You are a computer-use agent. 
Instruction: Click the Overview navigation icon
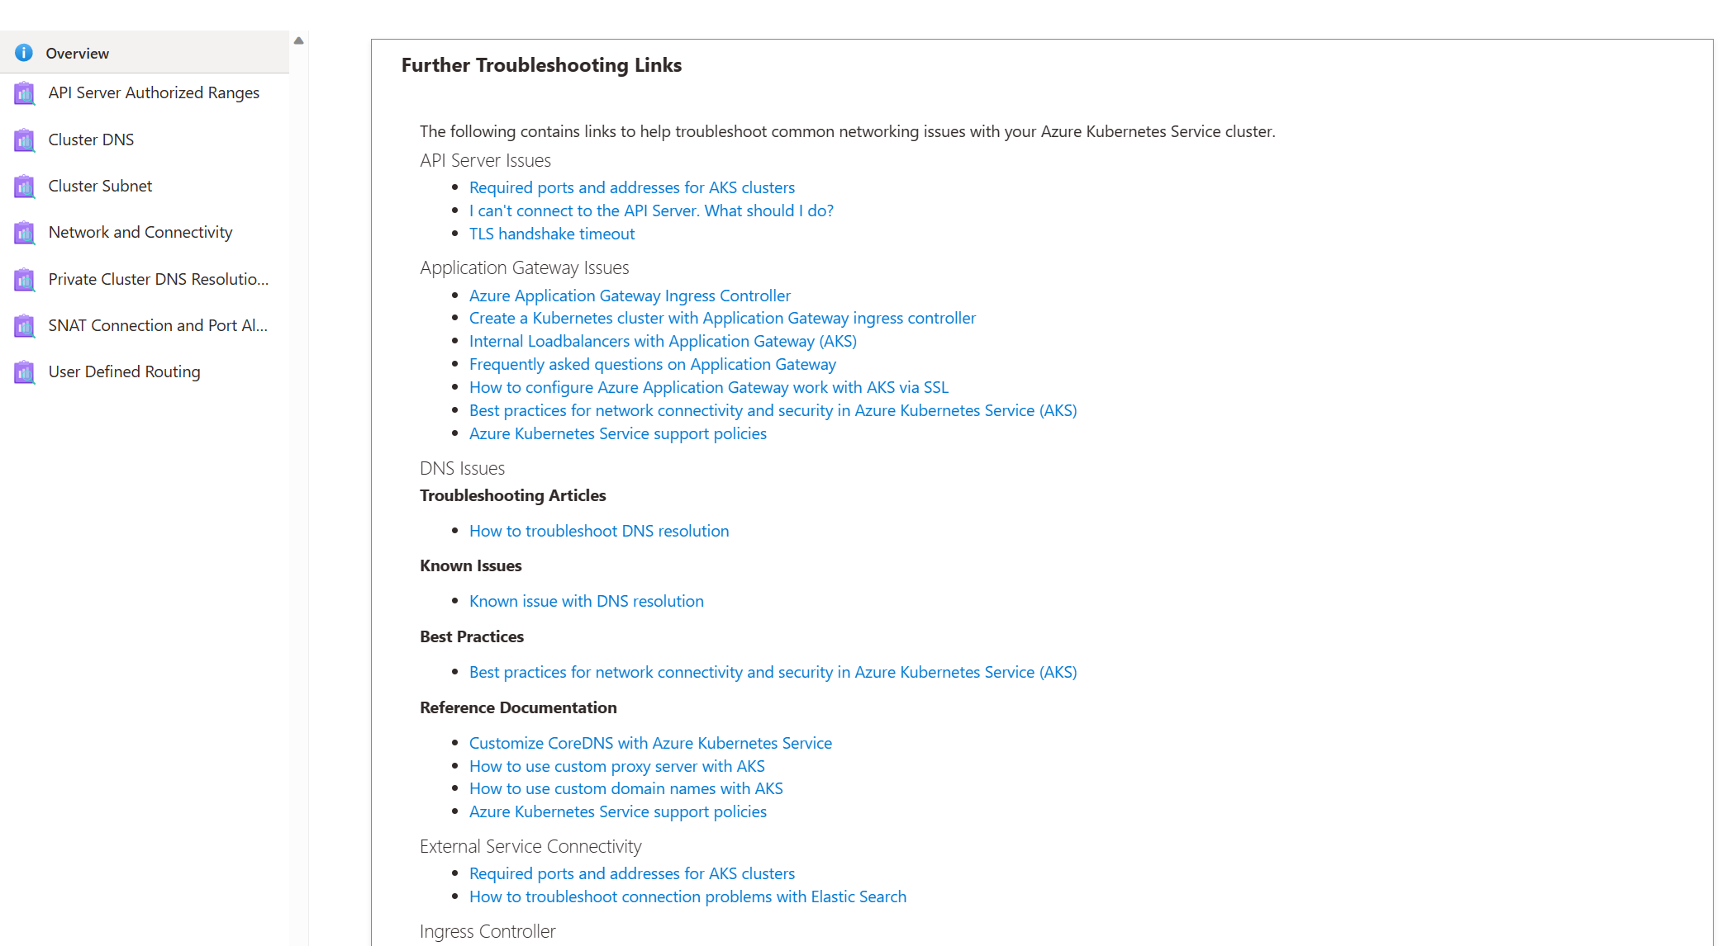22,53
